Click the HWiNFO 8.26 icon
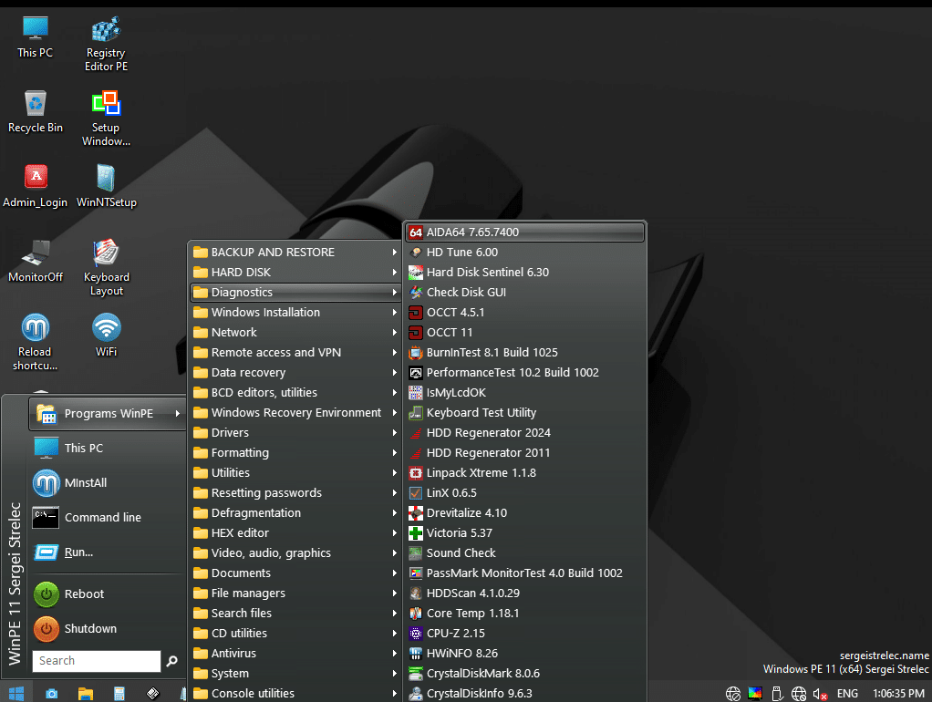Viewport: 932px width, 702px height. (x=416, y=654)
